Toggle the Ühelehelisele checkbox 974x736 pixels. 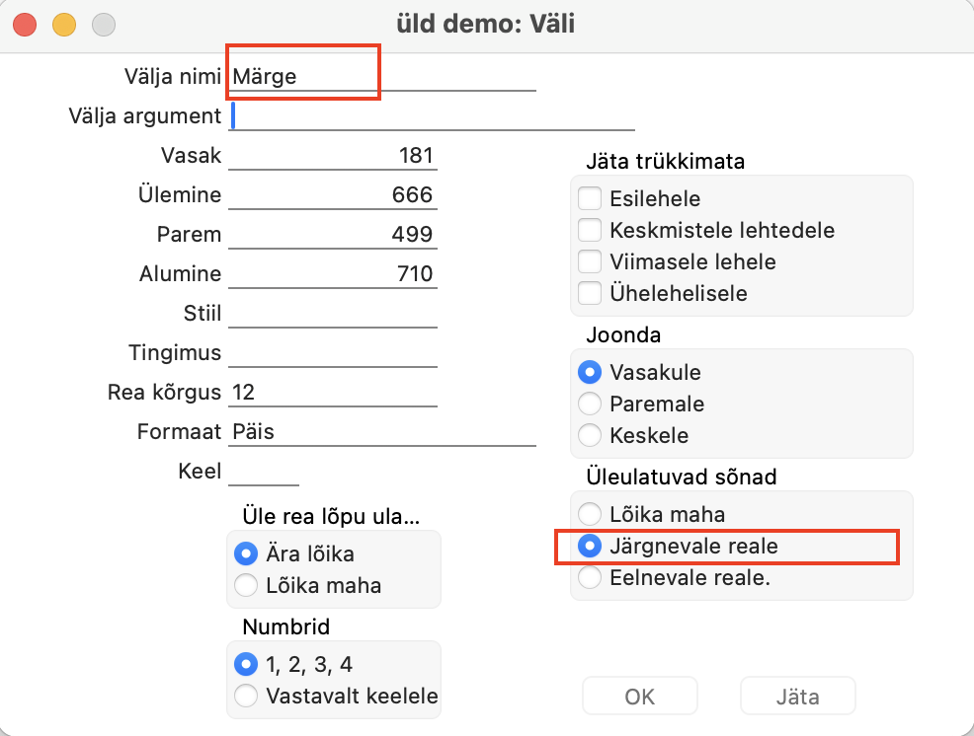(x=590, y=293)
